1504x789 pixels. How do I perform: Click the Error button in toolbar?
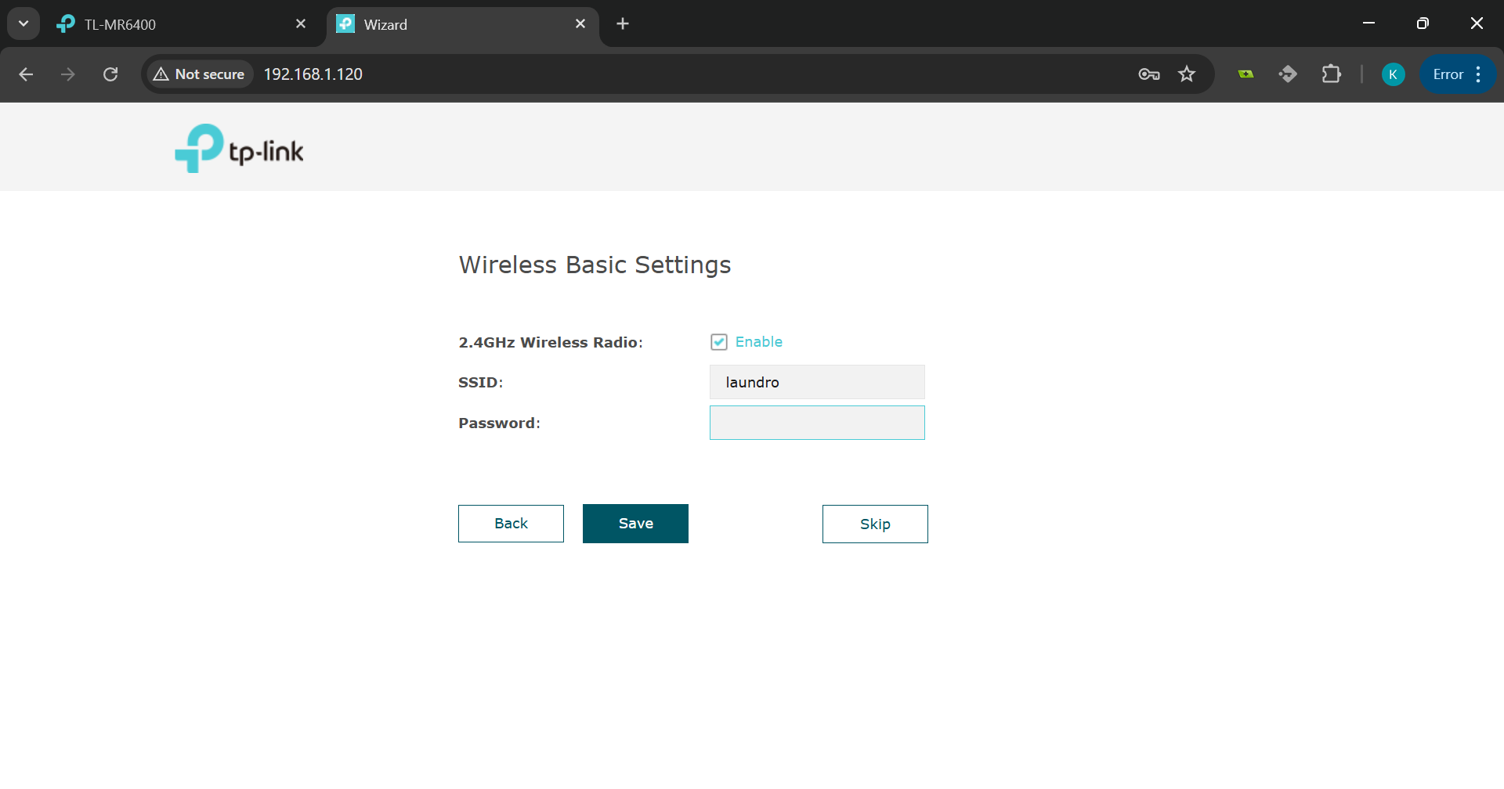click(x=1448, y=74)
